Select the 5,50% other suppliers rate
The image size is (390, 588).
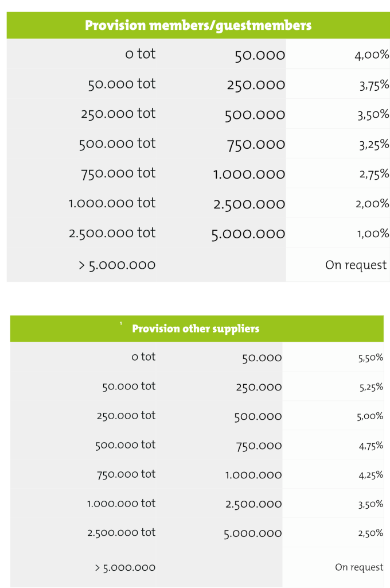pos(370,358)
